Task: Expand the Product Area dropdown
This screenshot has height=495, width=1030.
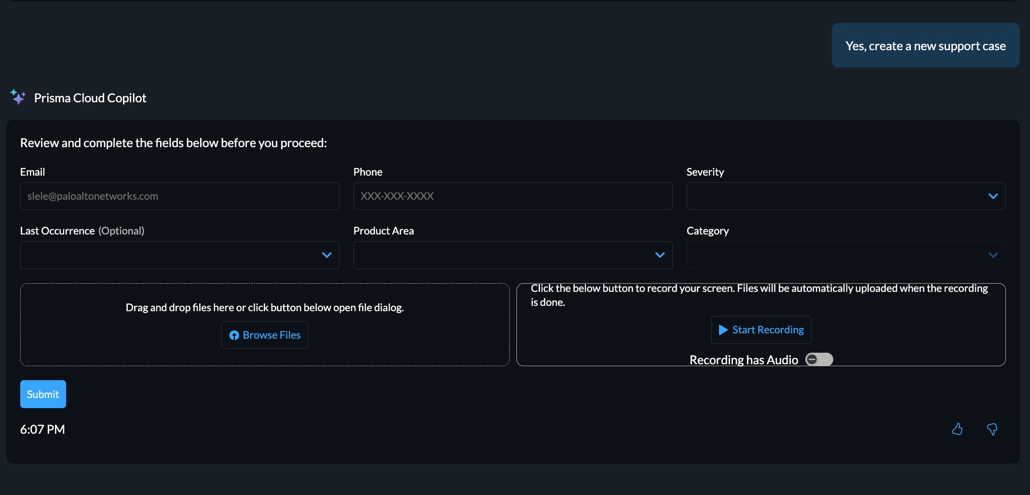Action: (x=513, y=255)
